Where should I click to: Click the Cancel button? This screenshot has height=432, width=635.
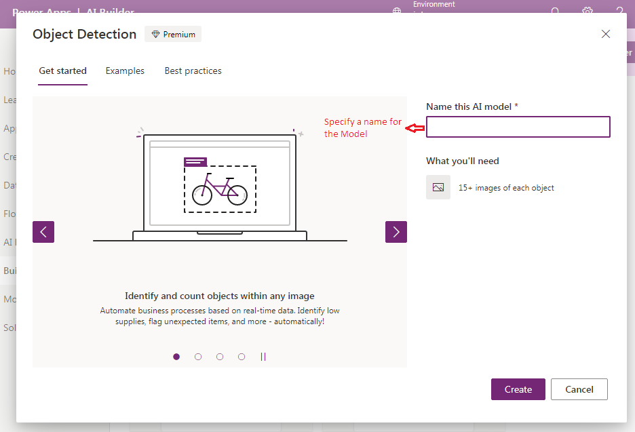click(579, 389)
